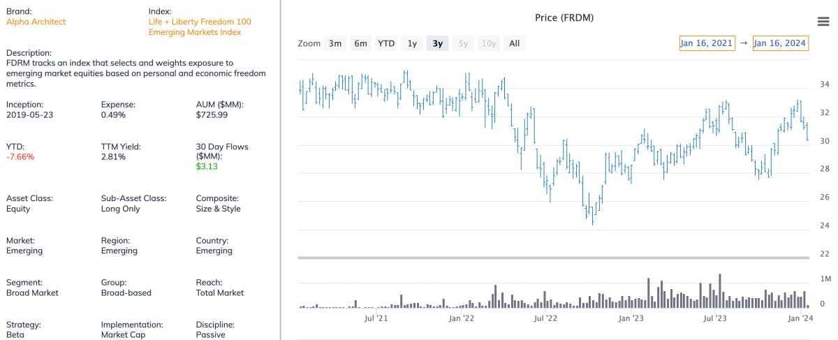Select the 5y zoom range
Image resolution: width=838 pixels, height=340 pixels.
tap(463, 43)
